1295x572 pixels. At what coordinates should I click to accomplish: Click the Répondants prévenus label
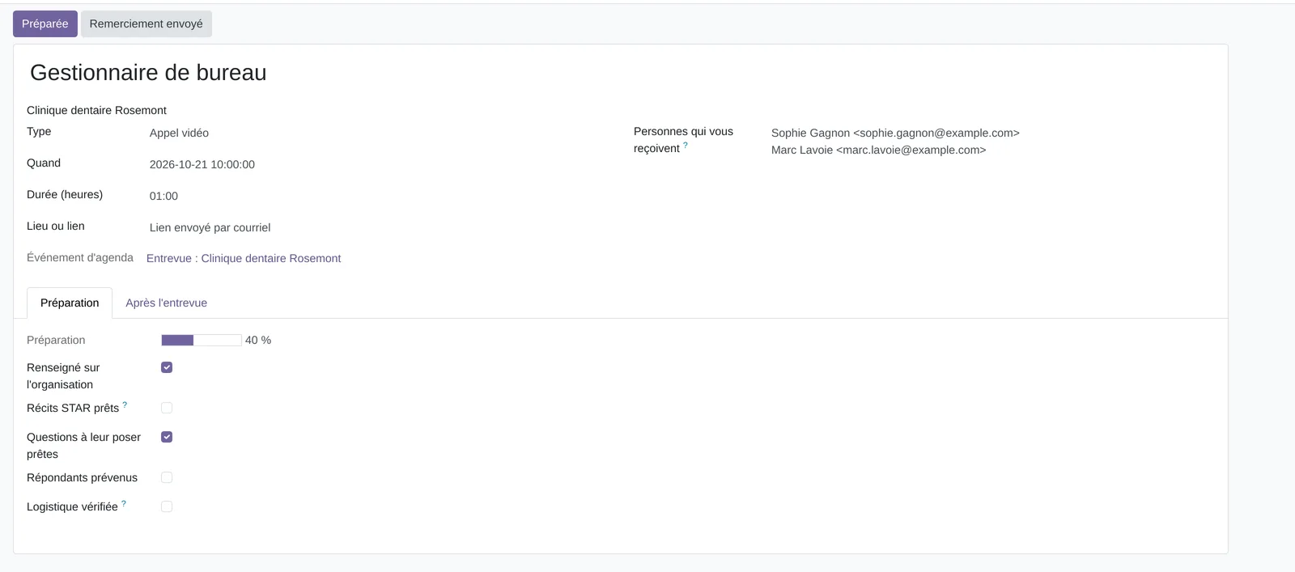tap(82, 477)
